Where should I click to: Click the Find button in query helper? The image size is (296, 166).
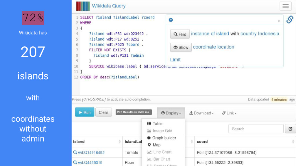180,34
